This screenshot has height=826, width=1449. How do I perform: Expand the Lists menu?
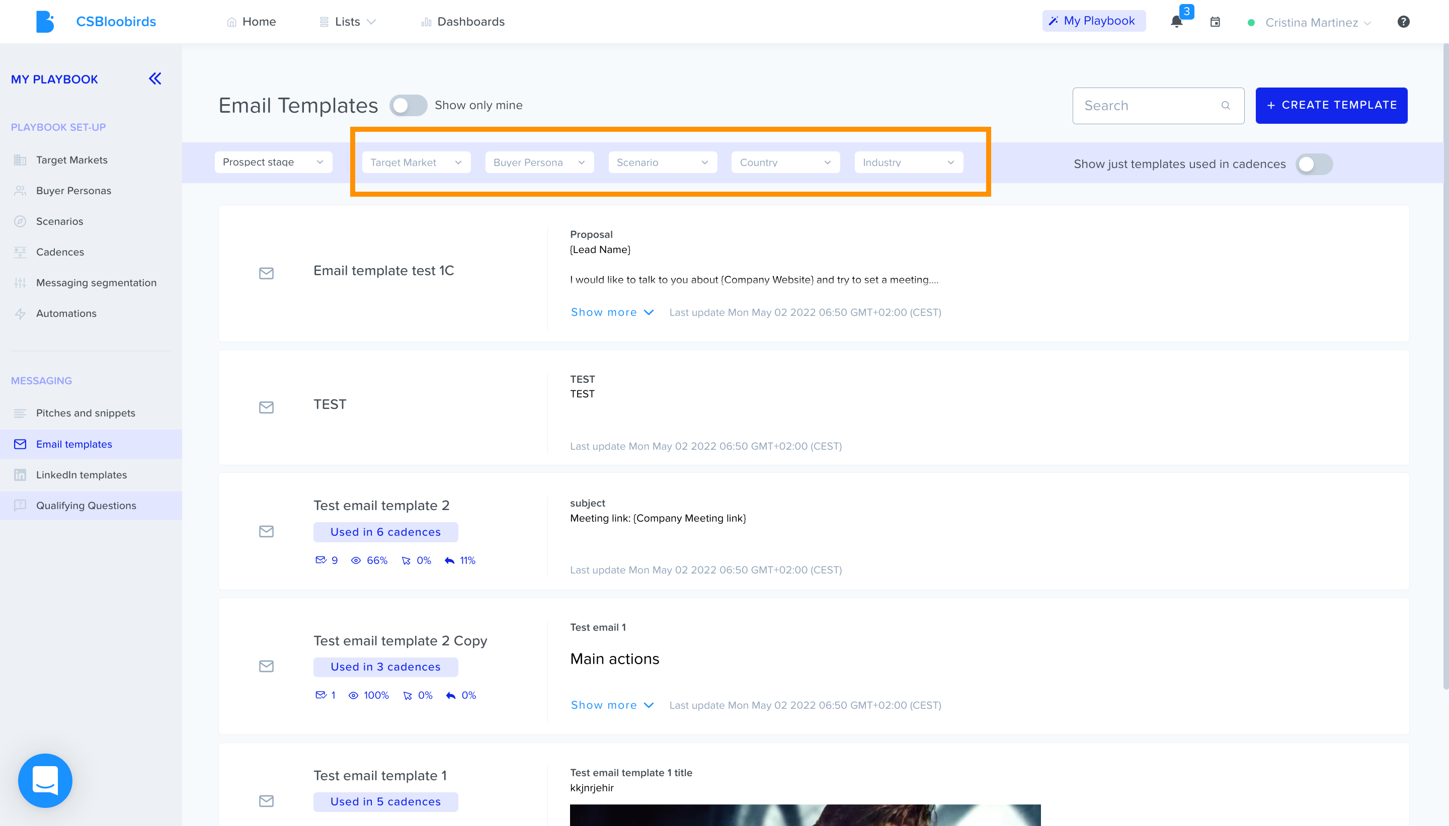[x=347, y=22]
